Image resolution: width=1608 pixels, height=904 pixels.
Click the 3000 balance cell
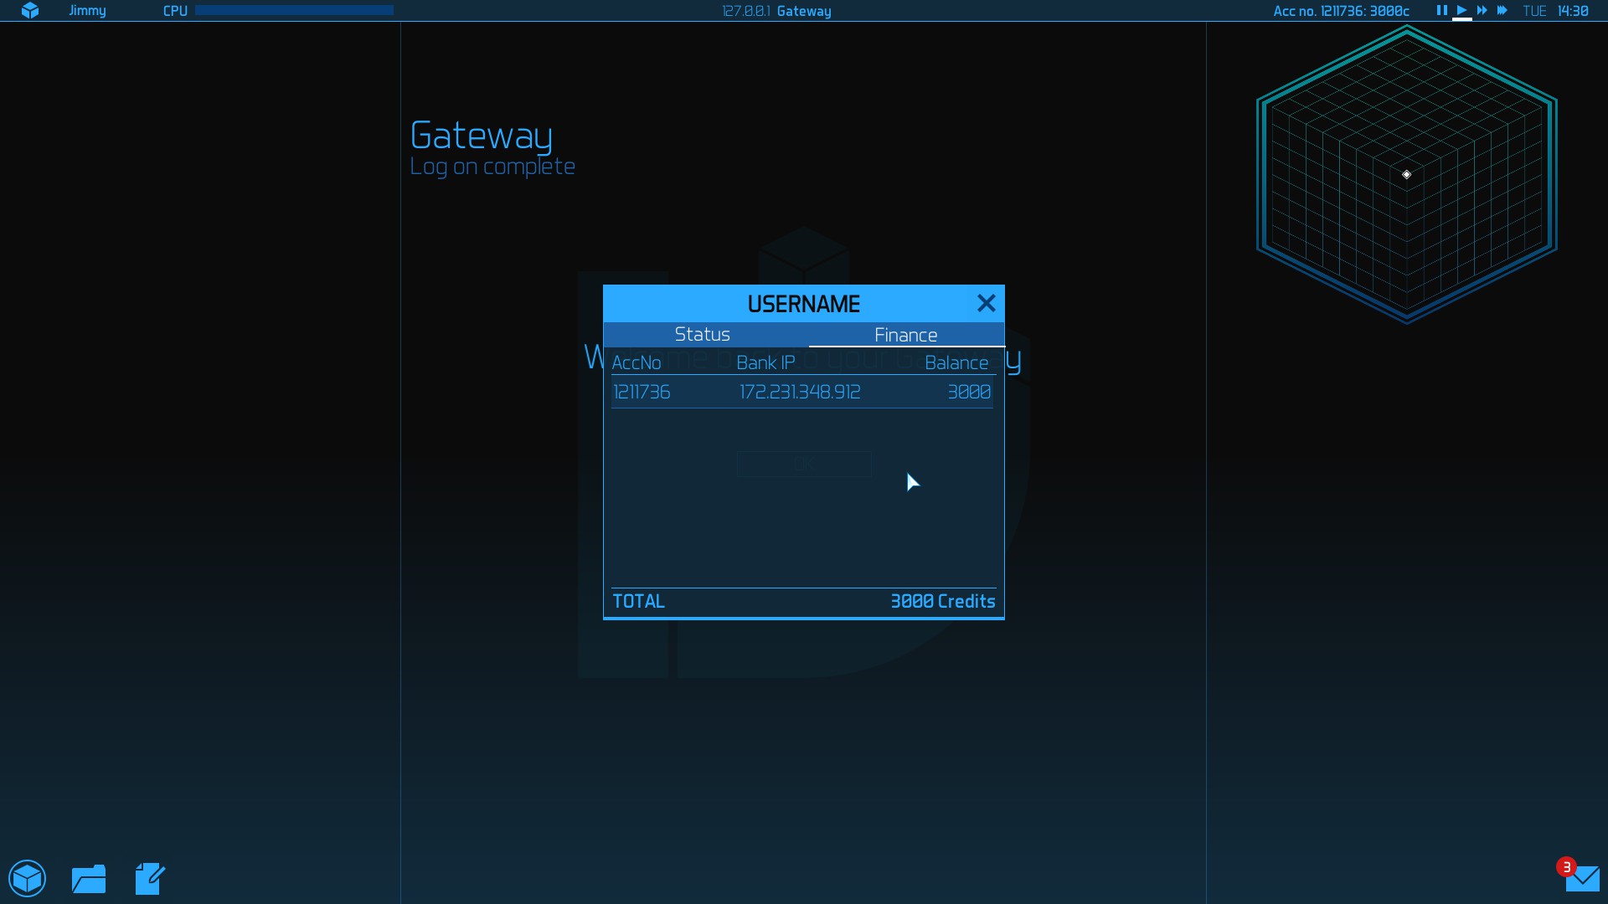pos(969,392)
